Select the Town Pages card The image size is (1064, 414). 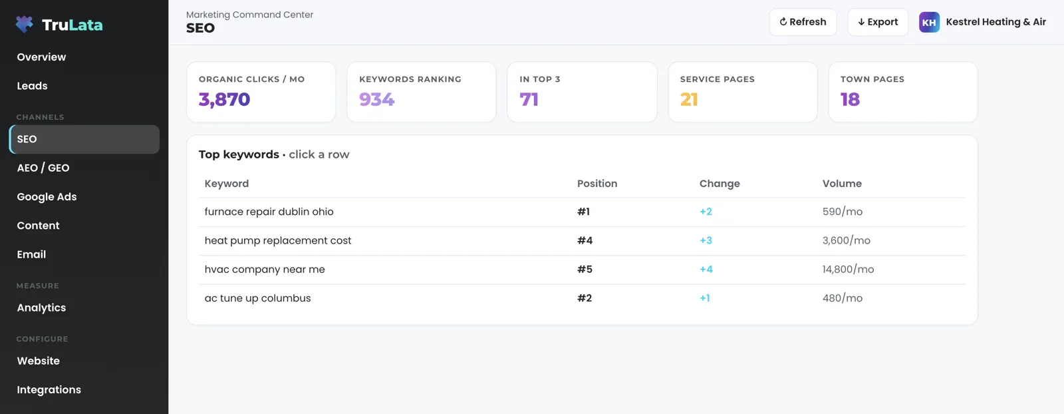[903, 92]
